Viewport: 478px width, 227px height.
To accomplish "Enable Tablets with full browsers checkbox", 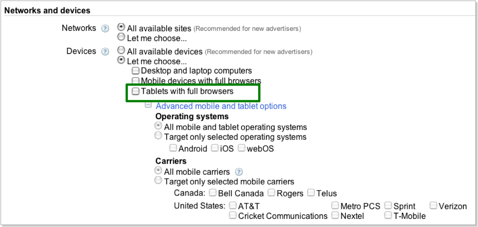I will click(136, 91).
